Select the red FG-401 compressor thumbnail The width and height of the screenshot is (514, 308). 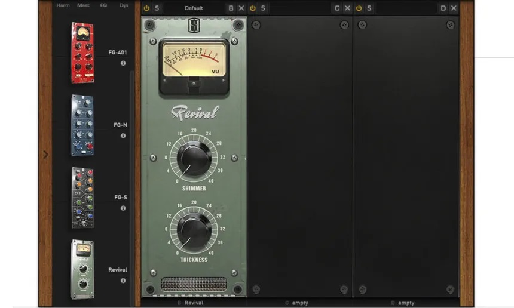pyautogui.click(x=82, y=53)
